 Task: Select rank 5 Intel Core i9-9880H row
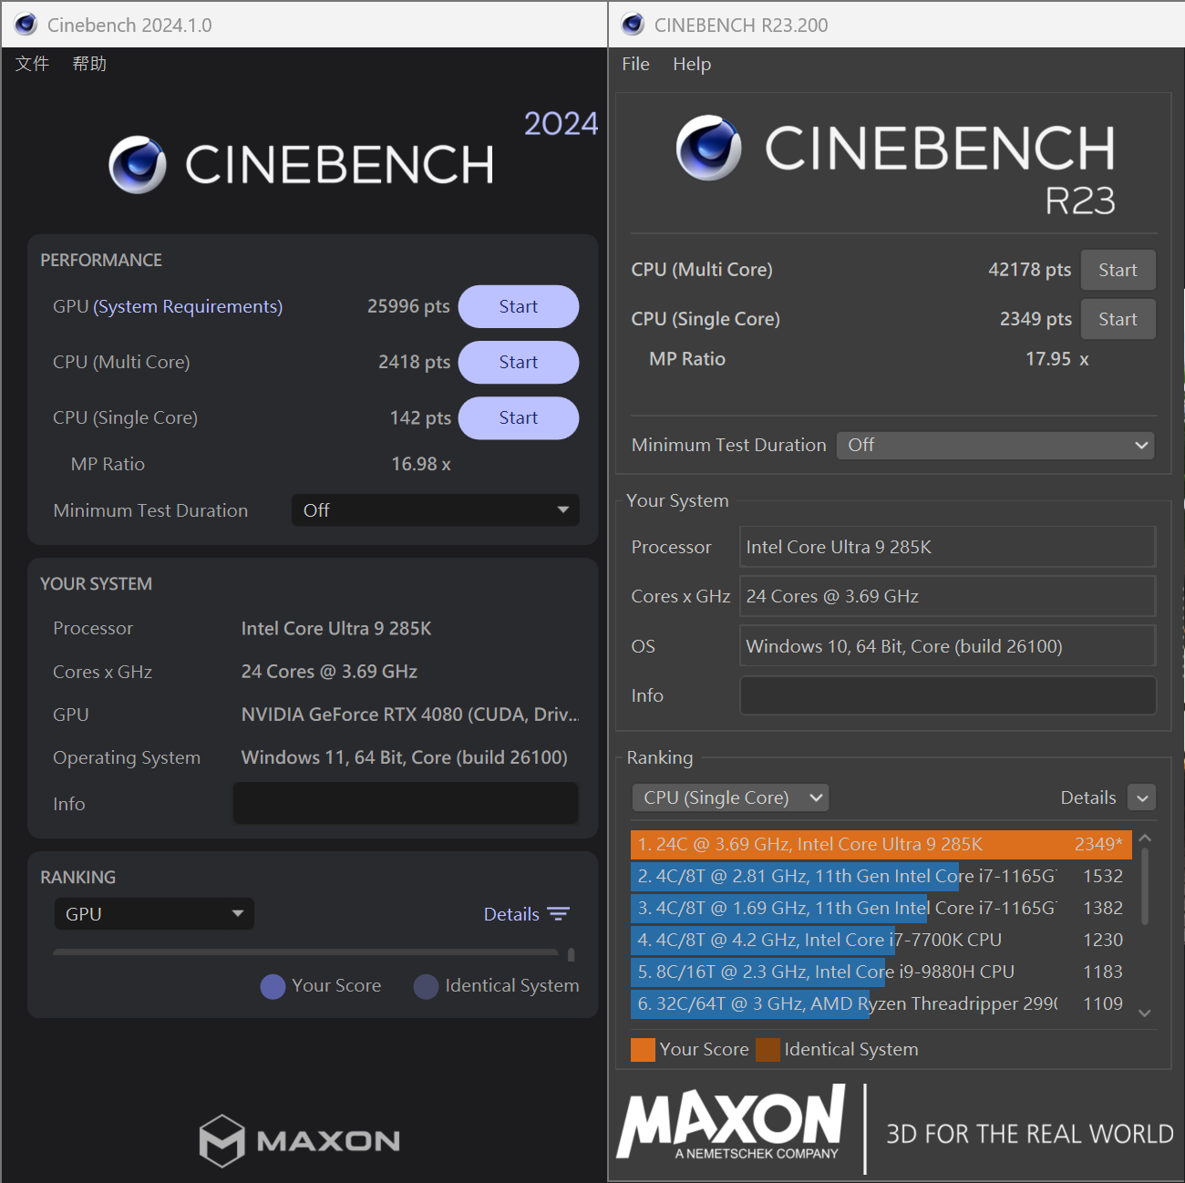coord(881,972)
